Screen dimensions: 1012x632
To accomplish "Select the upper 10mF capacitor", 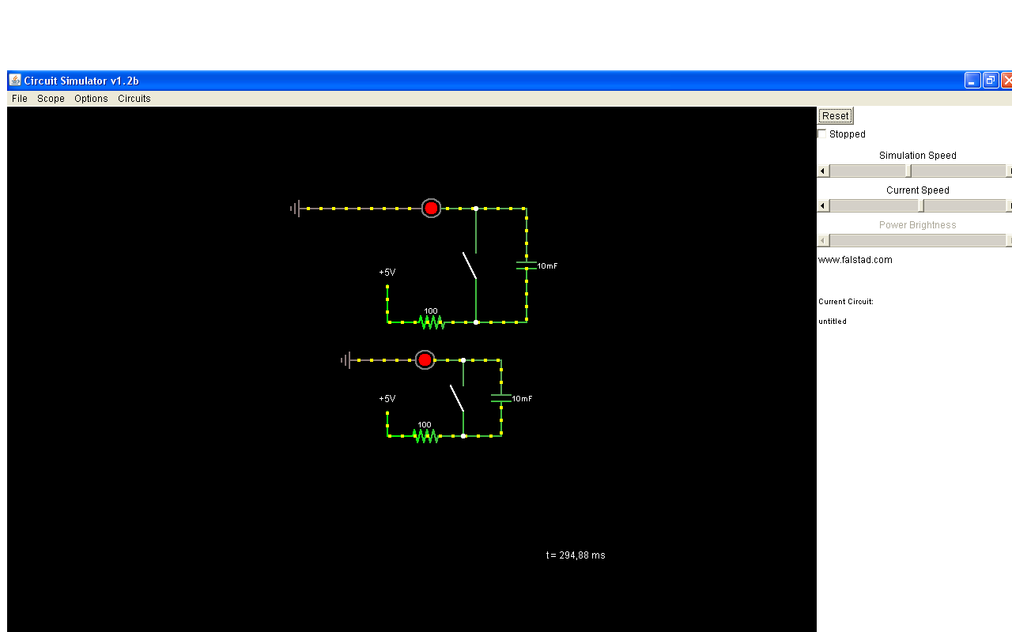I will (527, 265).
